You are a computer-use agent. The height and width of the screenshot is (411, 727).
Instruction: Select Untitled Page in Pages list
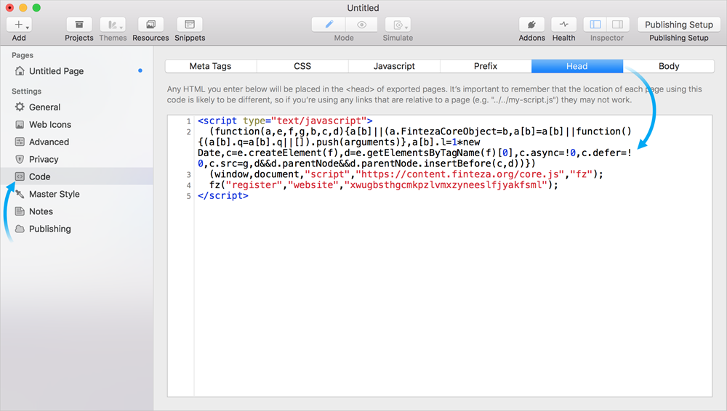coord(56,71)
